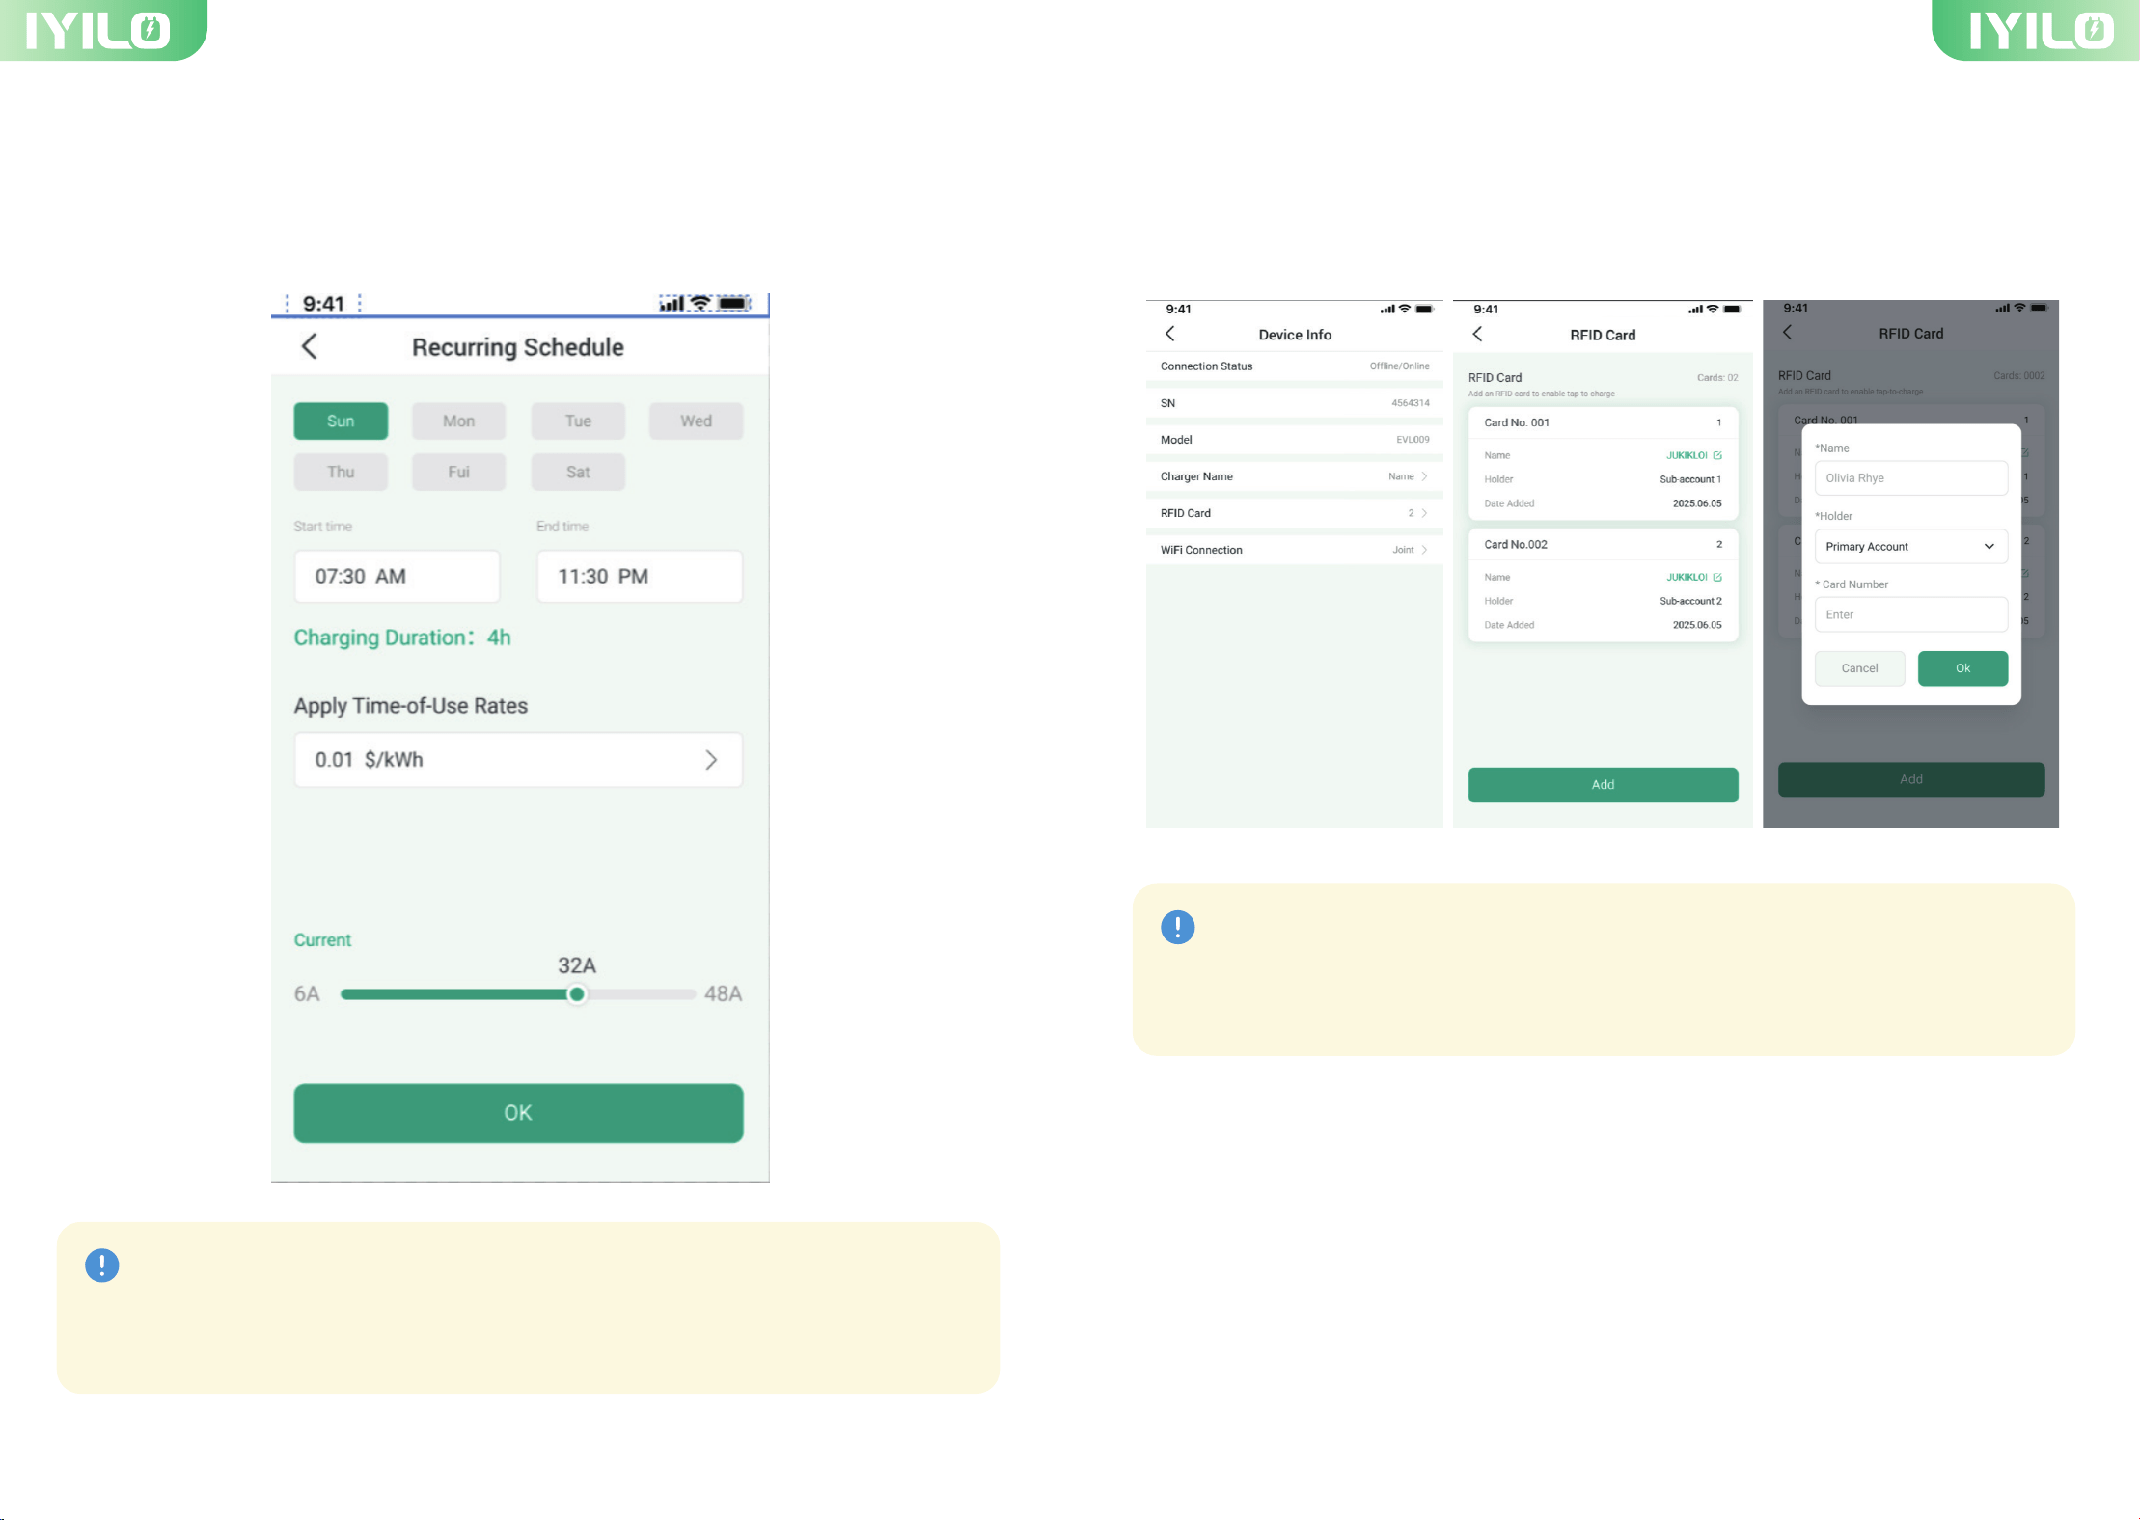Click IYILO logo at top left
2140x1520 pixels.
98,30
